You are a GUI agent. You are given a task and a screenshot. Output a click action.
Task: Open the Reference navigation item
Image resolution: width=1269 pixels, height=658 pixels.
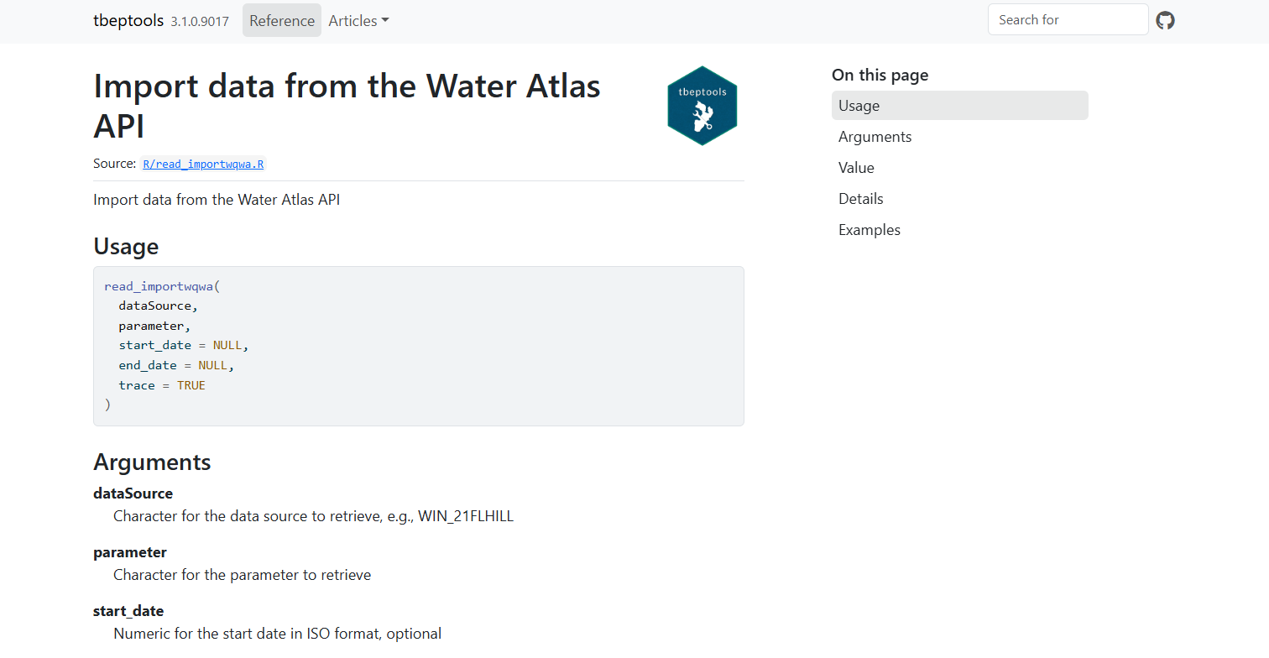282,21
